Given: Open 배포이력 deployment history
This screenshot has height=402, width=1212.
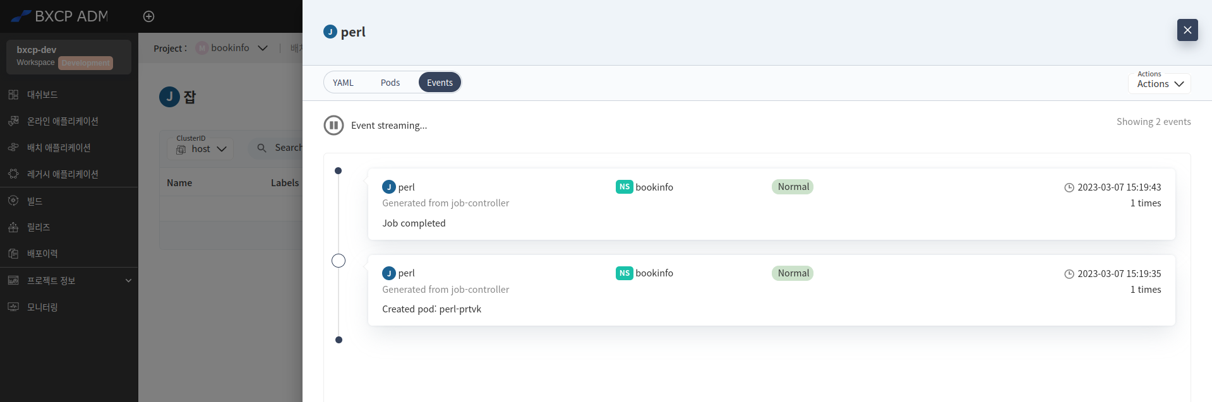Looking at the screenshot, I should (x=69, y=254).
